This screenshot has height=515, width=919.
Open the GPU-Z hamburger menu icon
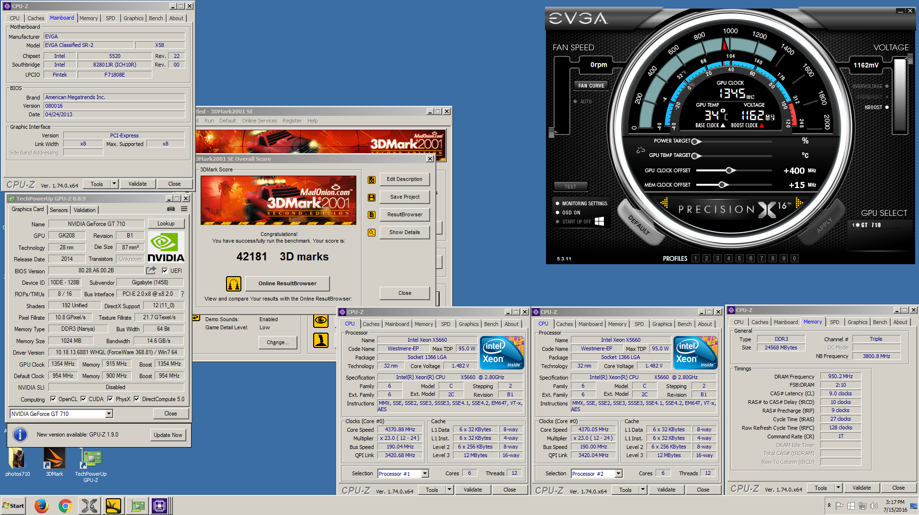point(184,209)
